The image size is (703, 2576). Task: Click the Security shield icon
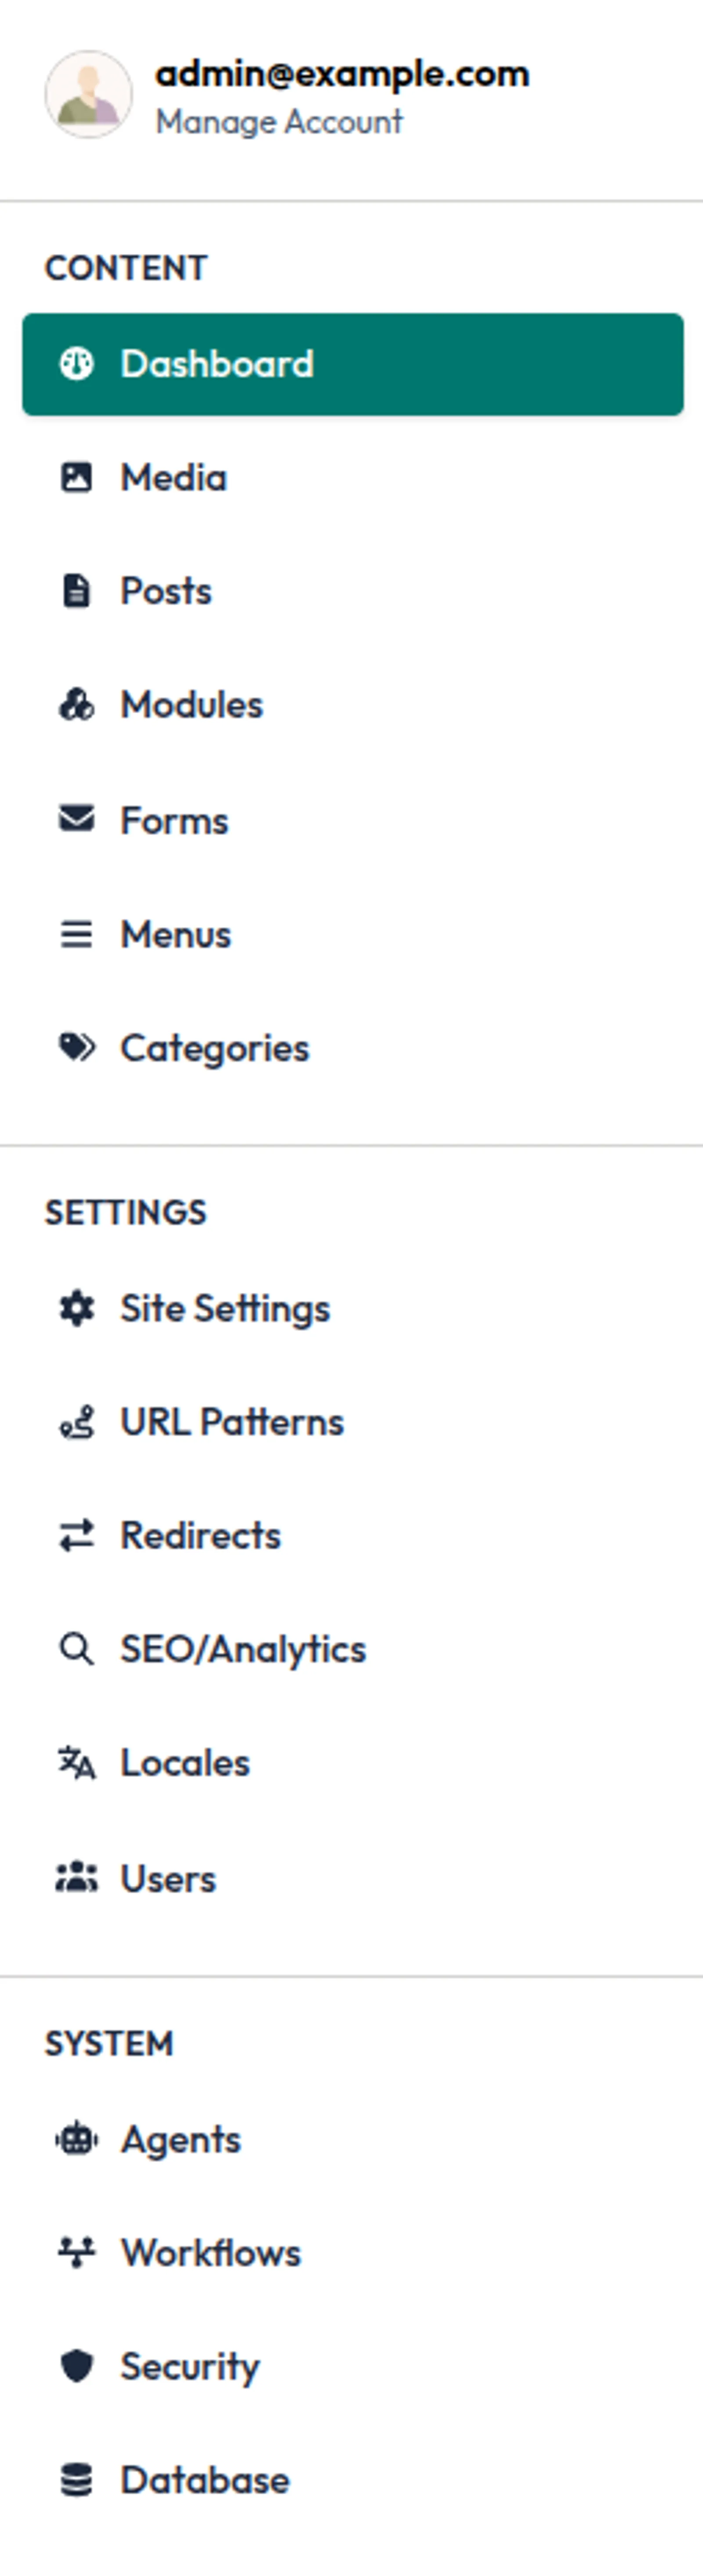[x=77, y=2366]
